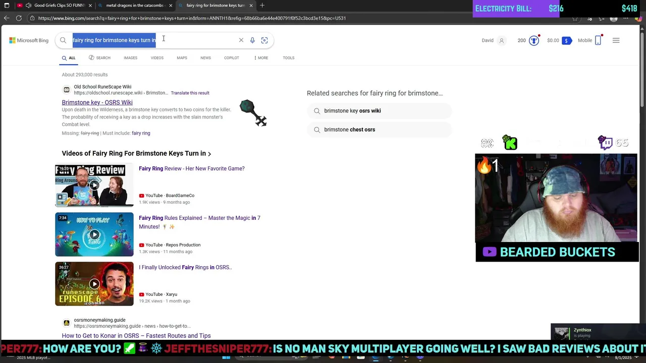Open Brimstone key - OSRS Wiki link
This screenshot has width=646, height=363.
pos(97,102)
